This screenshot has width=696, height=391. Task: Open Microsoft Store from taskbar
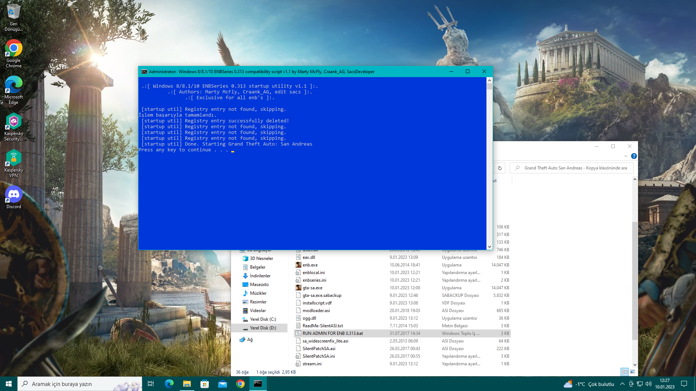pos(204,384)
